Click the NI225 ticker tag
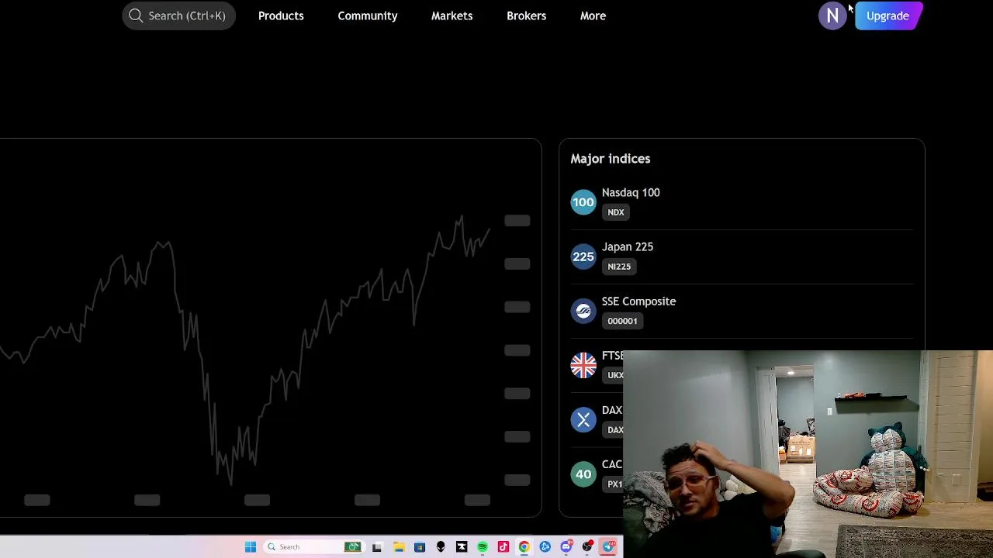 (x=619, y=267)
